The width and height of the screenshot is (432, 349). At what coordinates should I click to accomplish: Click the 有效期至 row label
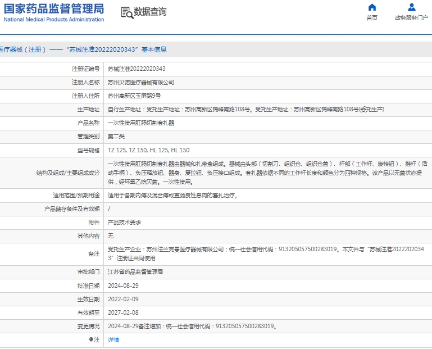[88, 312]
